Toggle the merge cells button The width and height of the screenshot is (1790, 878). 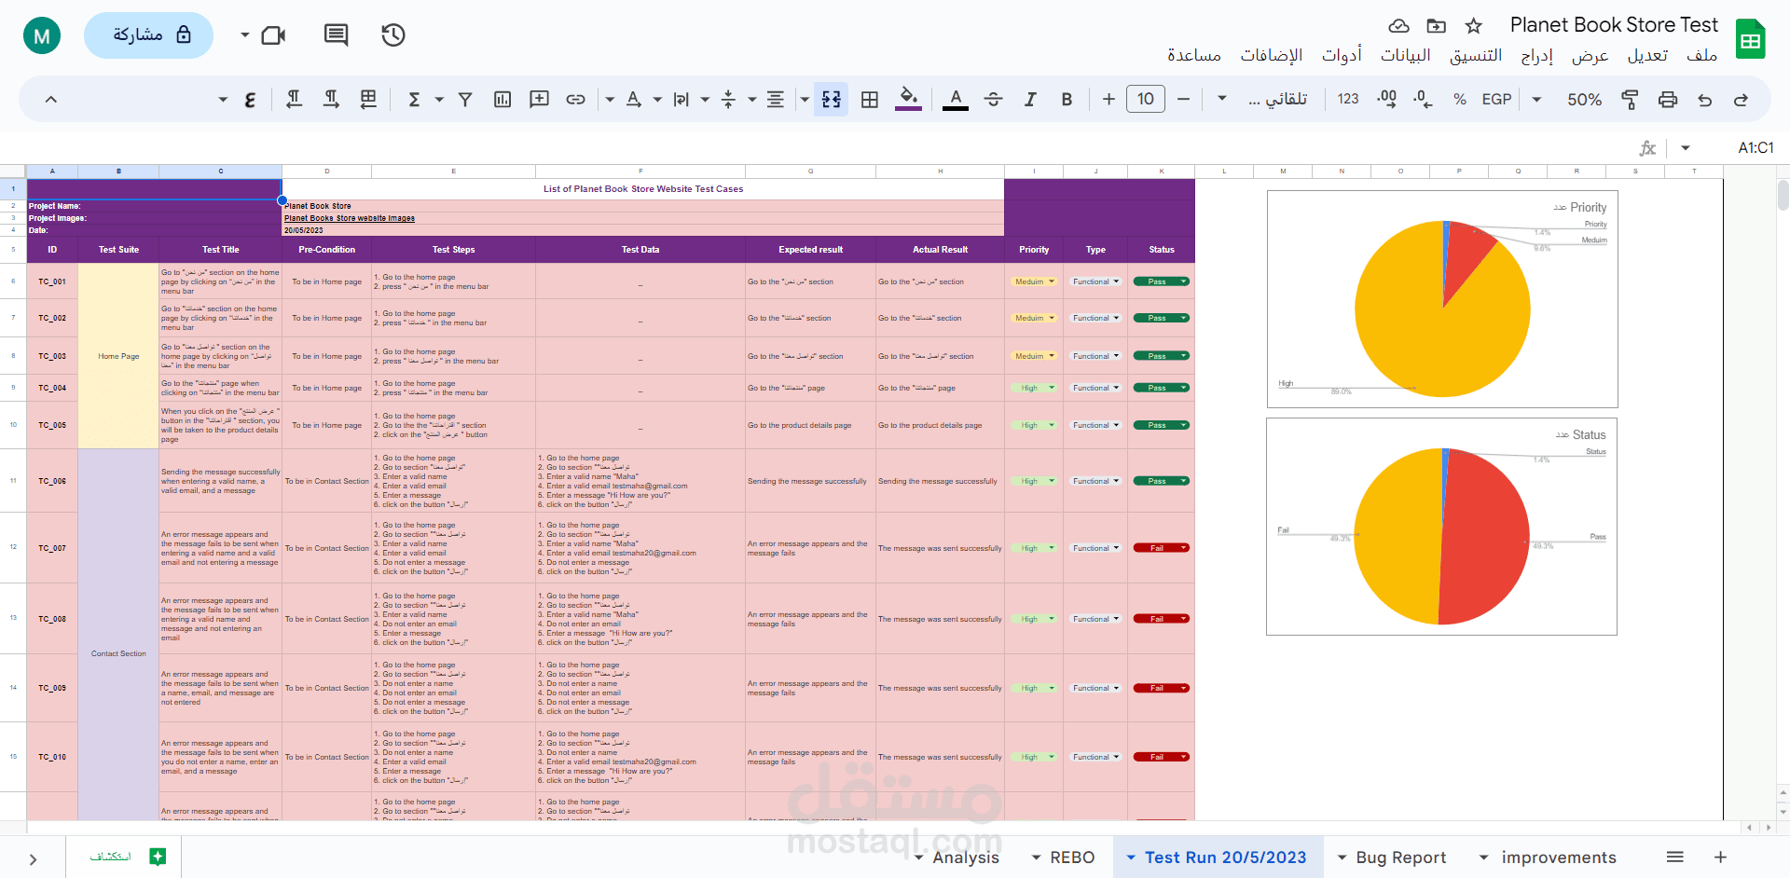(831, 100)
